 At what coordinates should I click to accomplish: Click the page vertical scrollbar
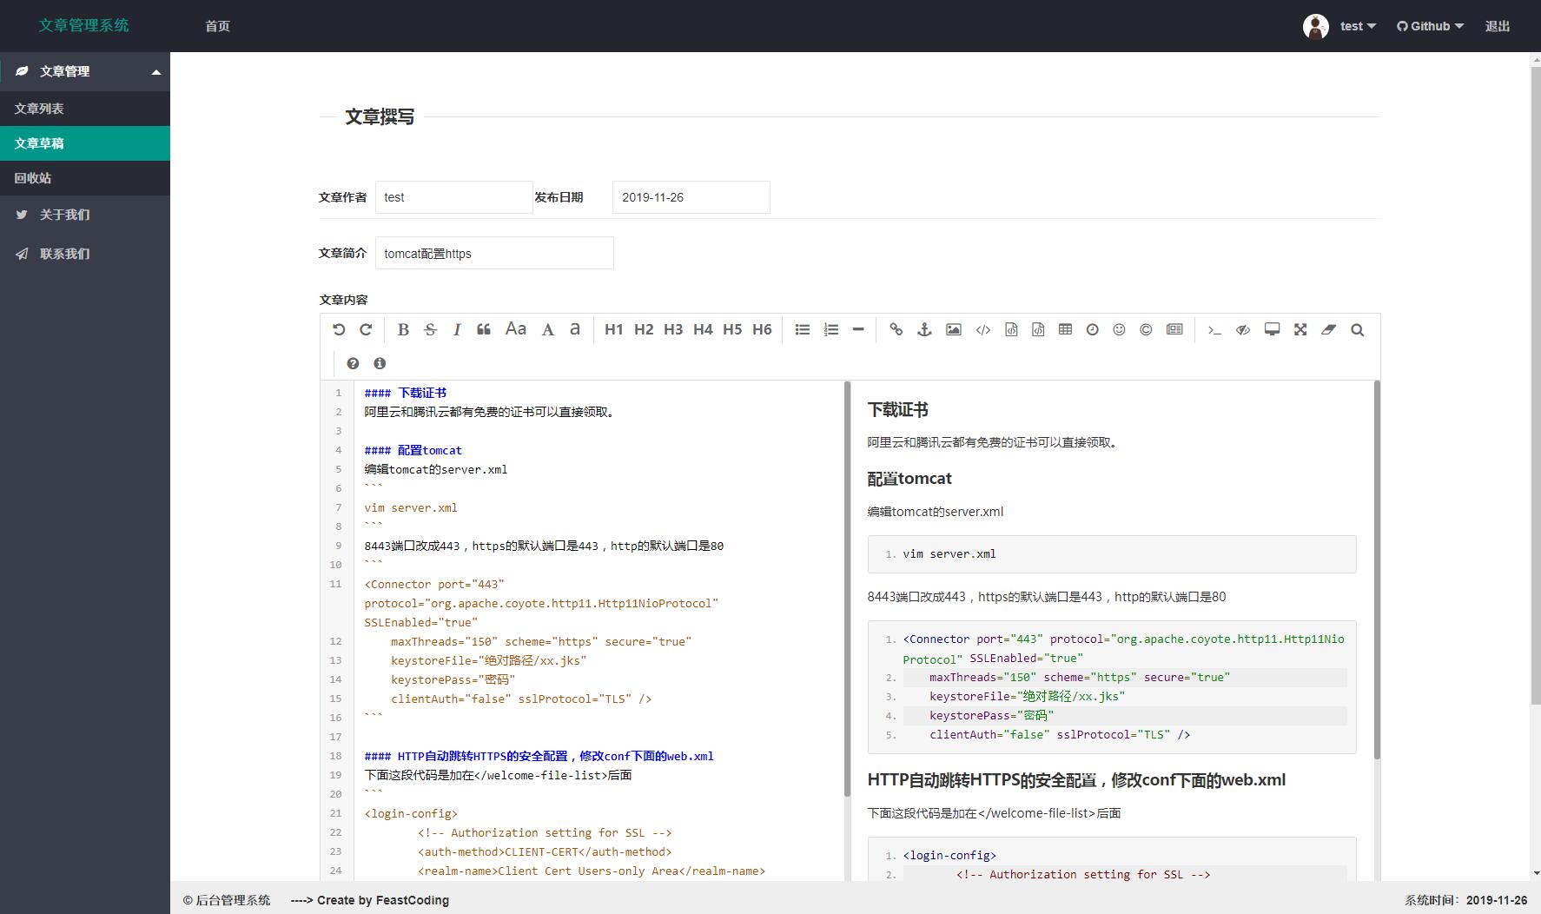click(x=1534, y=387)
